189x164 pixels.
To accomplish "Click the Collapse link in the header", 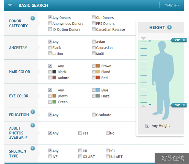I will click(171, 5).
